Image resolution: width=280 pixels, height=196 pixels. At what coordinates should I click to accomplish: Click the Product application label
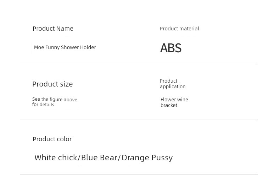pyautogui.click(x=173, y=84)
